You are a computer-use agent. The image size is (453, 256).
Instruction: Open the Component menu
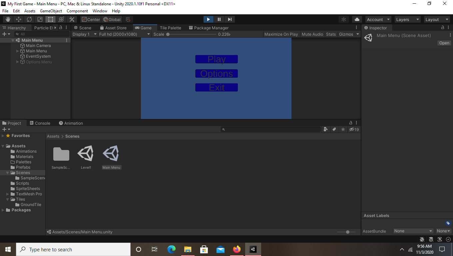click(77, 11)
